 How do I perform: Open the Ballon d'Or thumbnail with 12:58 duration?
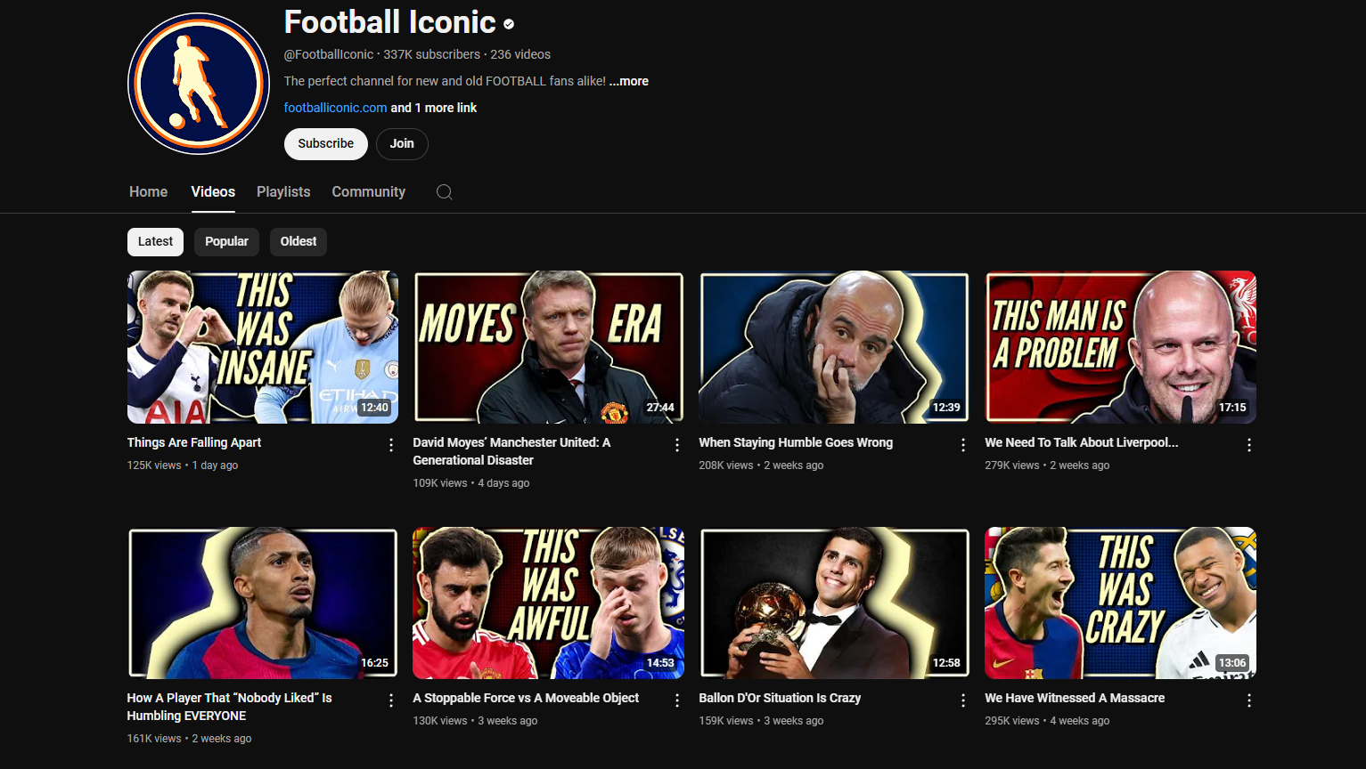pyautogui.click(x=834, y=603)
